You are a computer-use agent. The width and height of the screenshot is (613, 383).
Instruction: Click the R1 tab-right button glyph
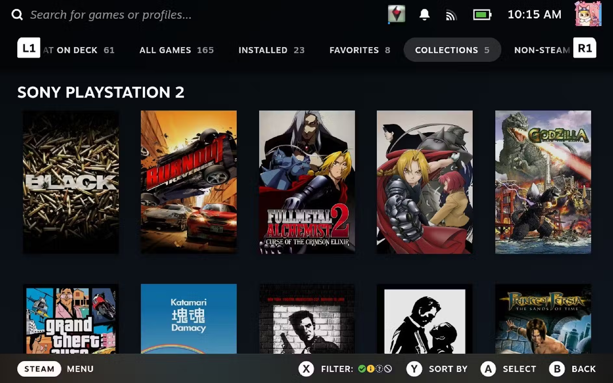point(585,48)
